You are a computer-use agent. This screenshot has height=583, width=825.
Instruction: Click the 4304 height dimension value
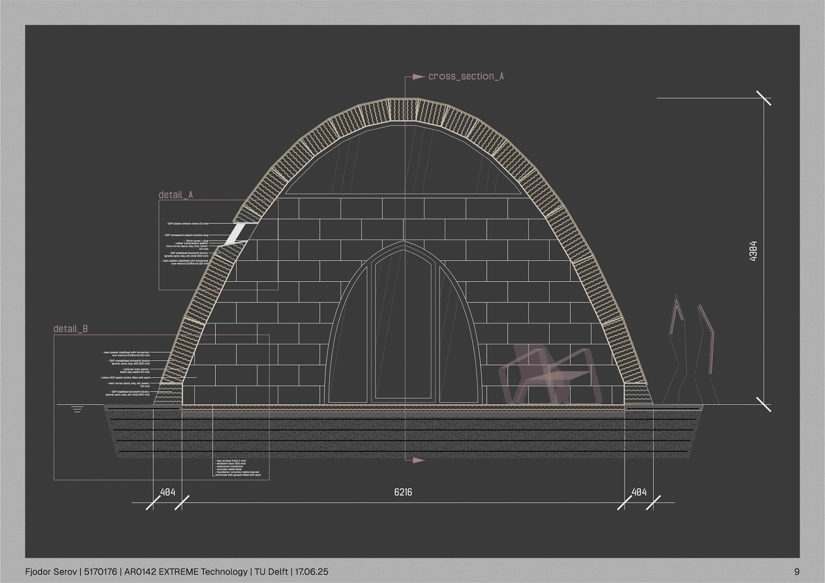(x=753, y=251)
